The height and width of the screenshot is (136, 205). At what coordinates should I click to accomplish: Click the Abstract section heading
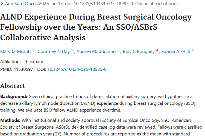click(13, 86)
